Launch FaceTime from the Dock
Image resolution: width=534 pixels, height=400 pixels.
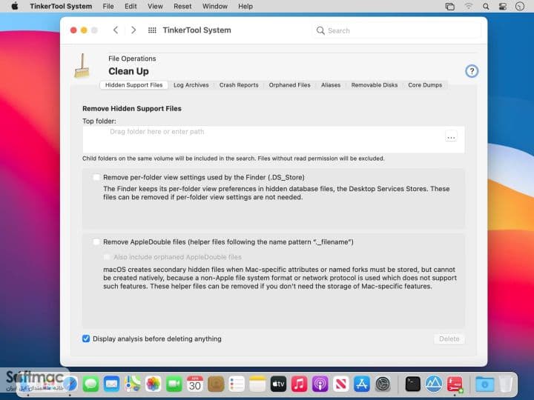point(174,384)
